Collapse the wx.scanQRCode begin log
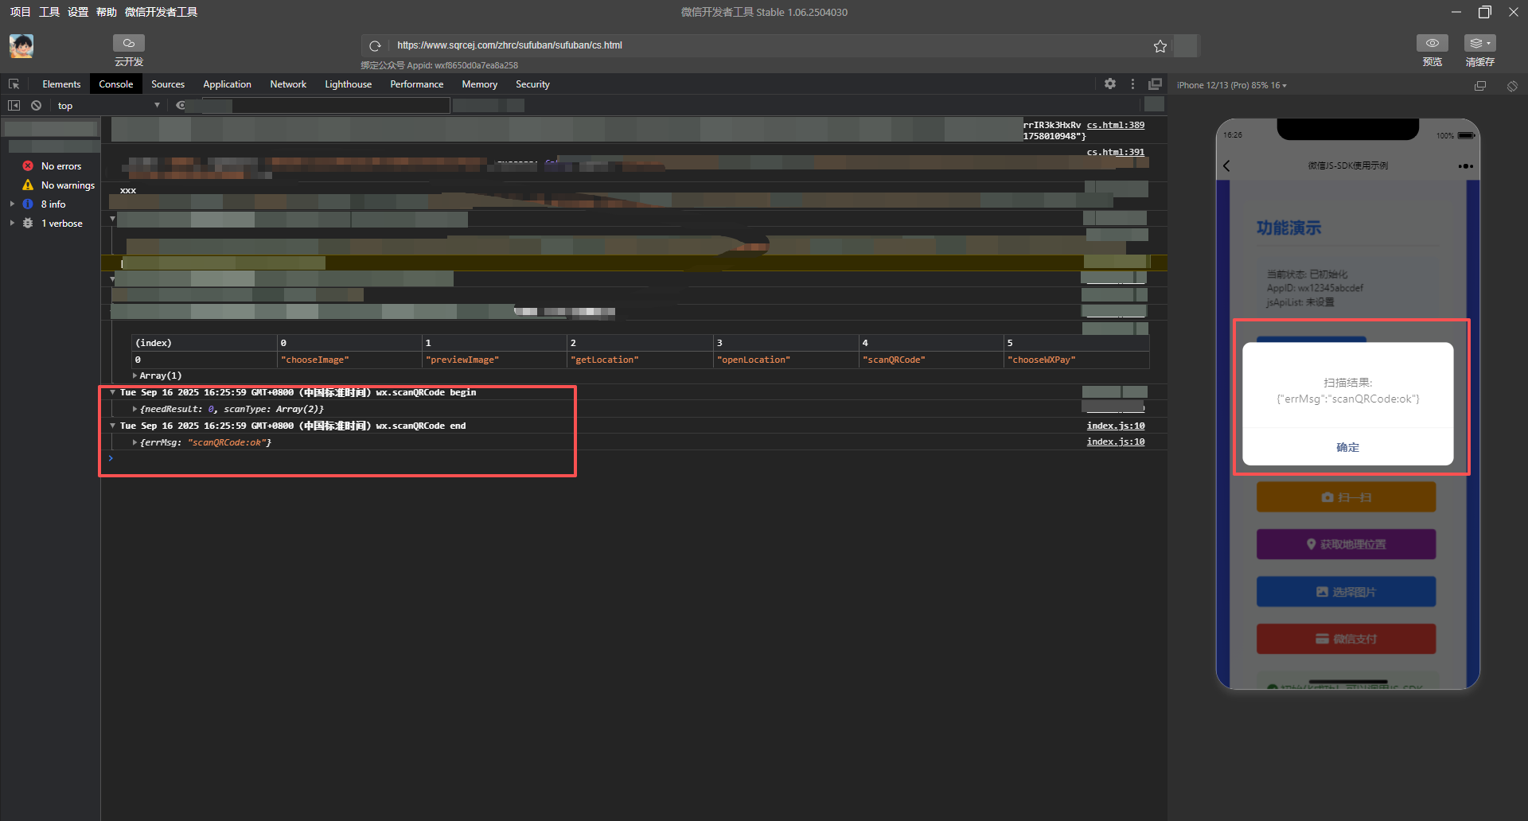 pyautogui.click(x=112, y=392)
